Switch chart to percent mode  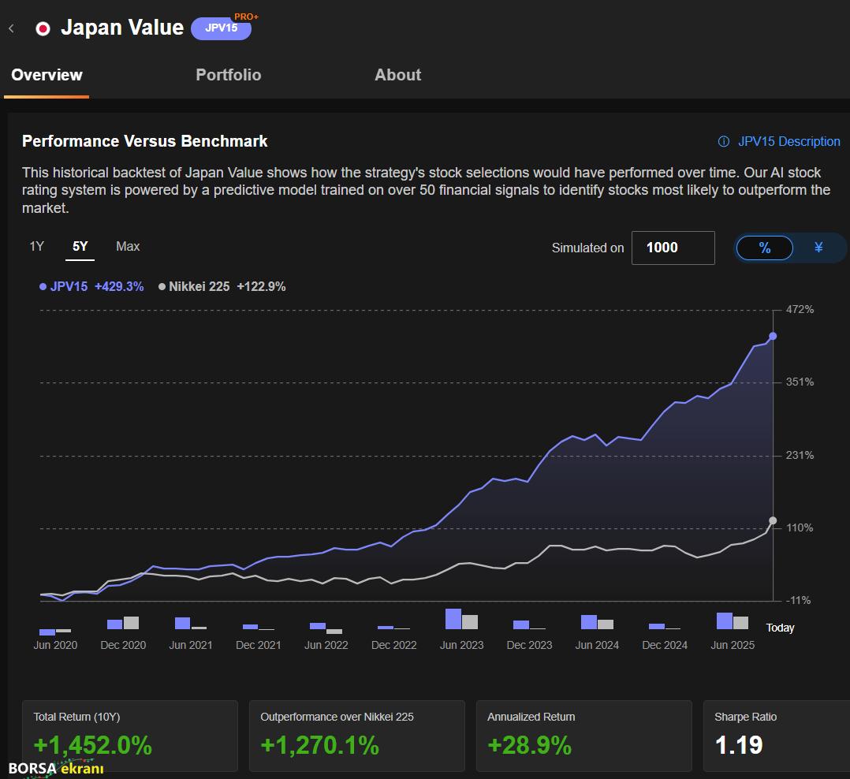point(764,248)
